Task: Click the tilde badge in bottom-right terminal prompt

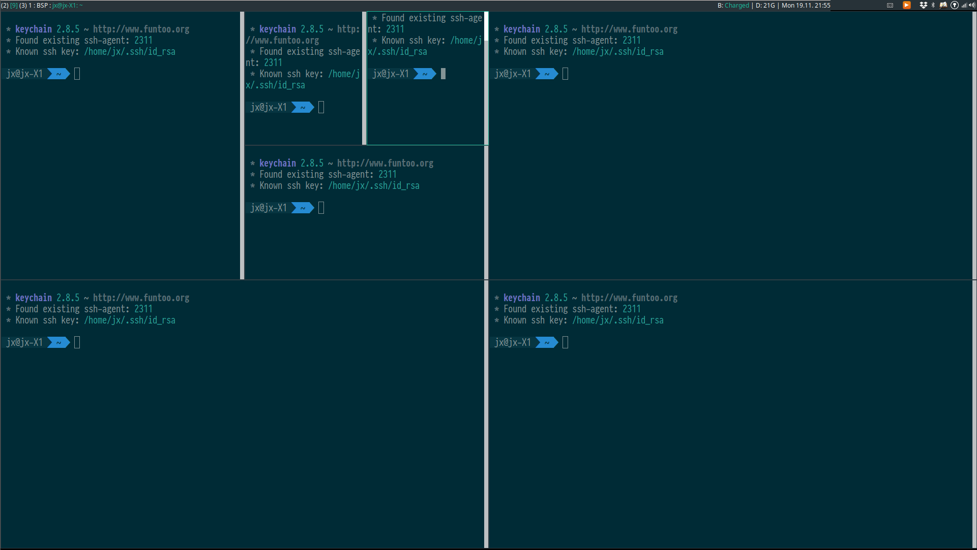Action: pyautogui.click(x=547, y=342)
